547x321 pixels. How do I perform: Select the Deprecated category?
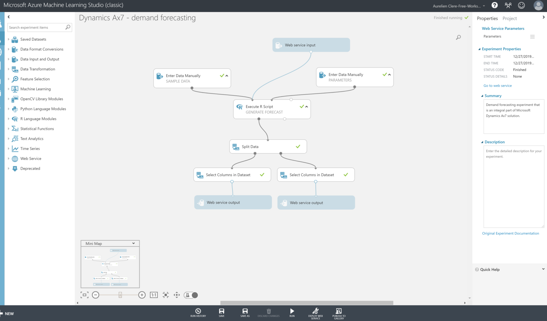(x=30, y=169)
